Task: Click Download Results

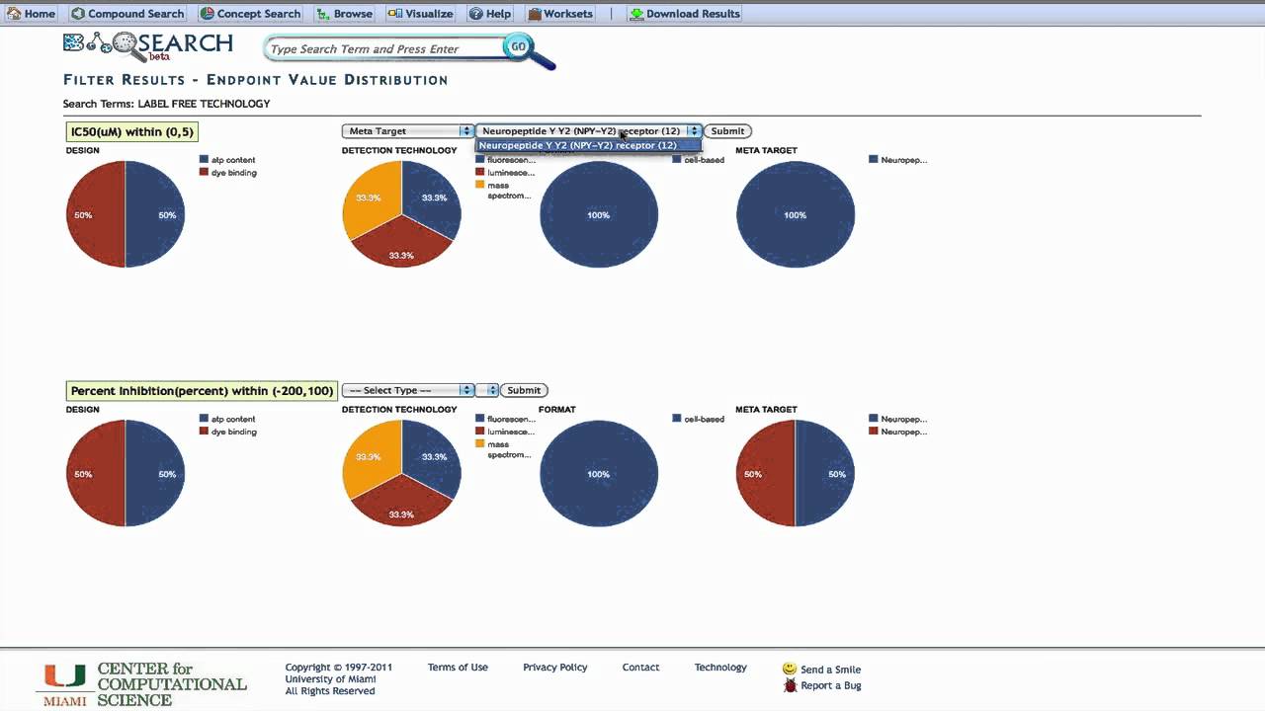Action: pyautogui.click(x=685, y=14)
